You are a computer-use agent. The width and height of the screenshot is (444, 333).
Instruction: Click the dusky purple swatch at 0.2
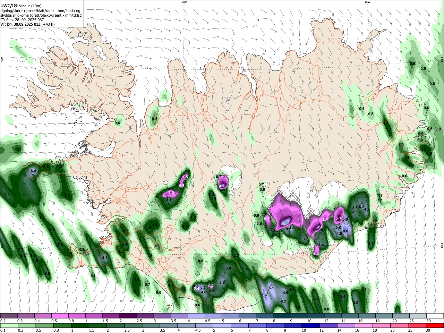(x=9, y=316)
